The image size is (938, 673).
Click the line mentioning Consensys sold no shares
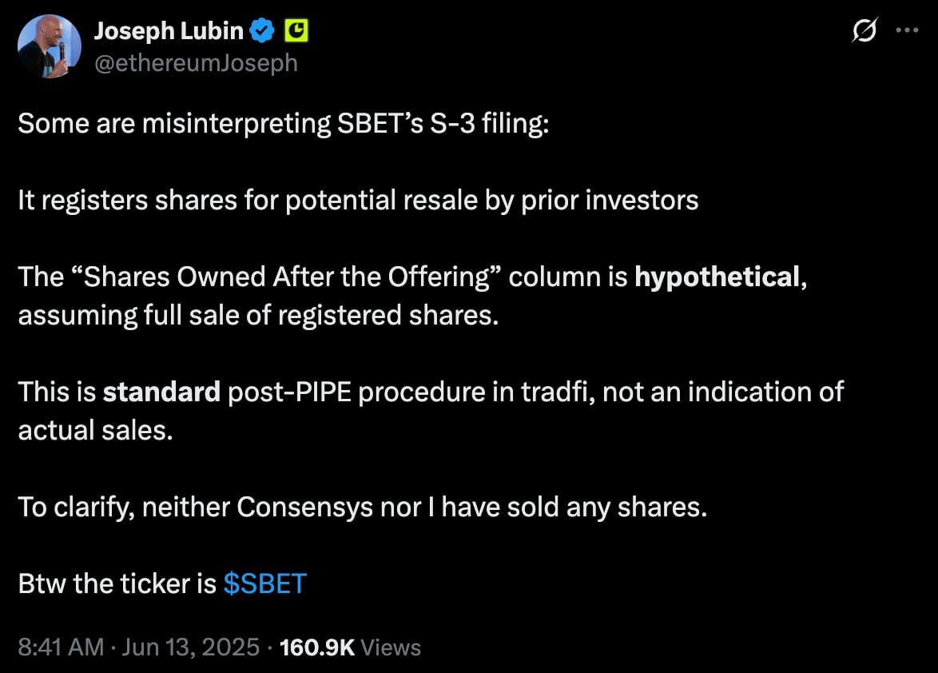tap(363, 508)
